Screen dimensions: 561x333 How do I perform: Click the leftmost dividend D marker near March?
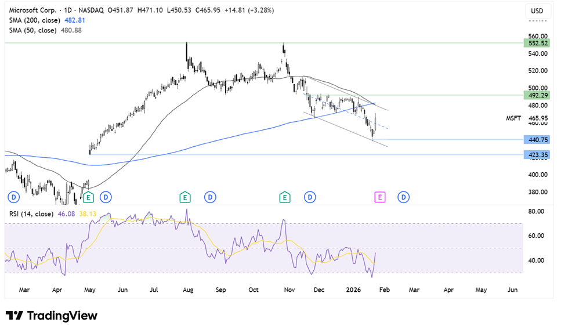pyautogui.click(x=13, y=197)
